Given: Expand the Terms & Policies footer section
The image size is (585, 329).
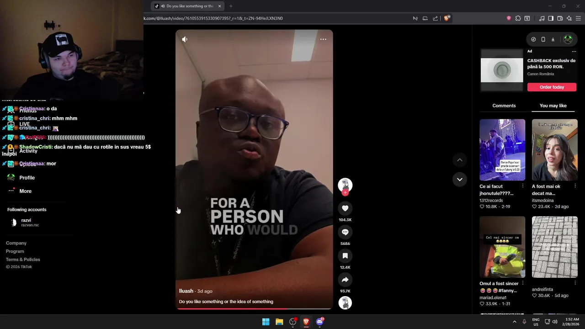Looking at the screenshot, I should pos(23,260).
